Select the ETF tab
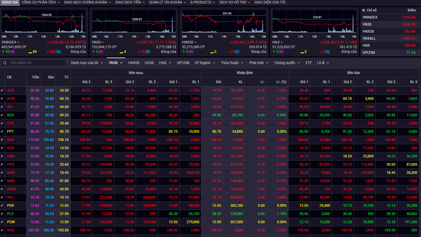The height and width of the screenshot is (237, 421). pos(308,63)
